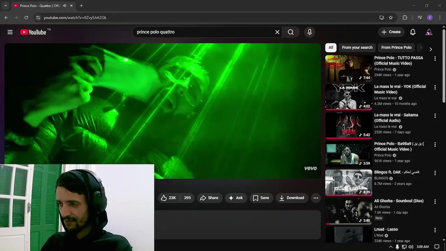446x251 pixels.
Task: Open the tab search dropdown arrow
Action: [5, 6]
